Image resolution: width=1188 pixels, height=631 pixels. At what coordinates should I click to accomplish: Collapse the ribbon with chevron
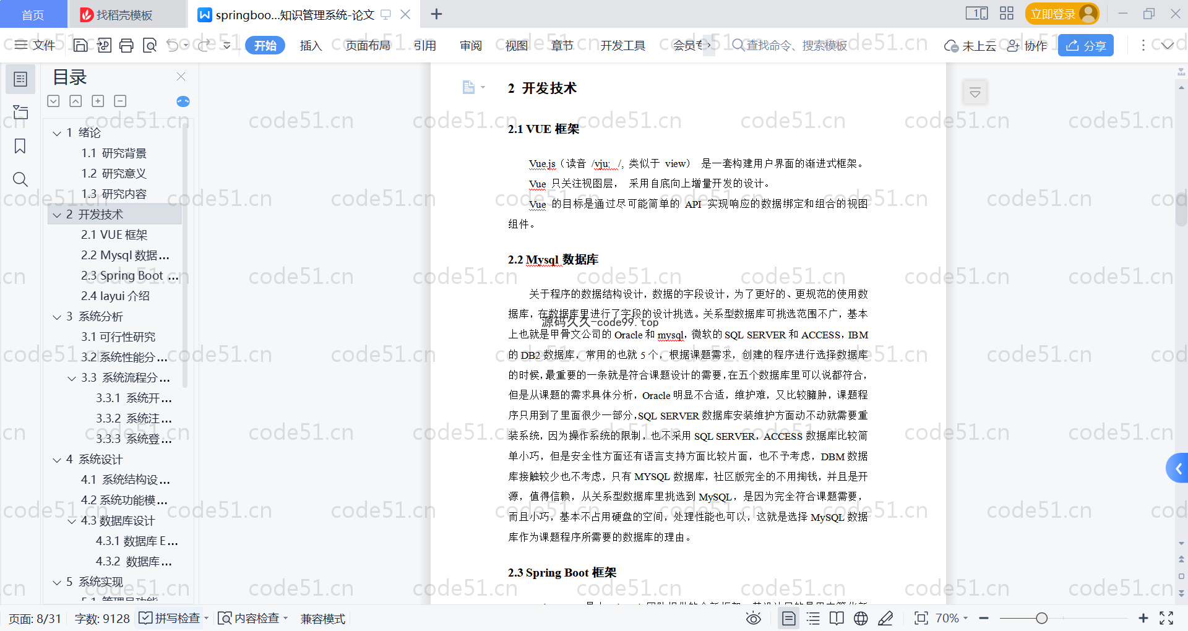point(1167,45)
